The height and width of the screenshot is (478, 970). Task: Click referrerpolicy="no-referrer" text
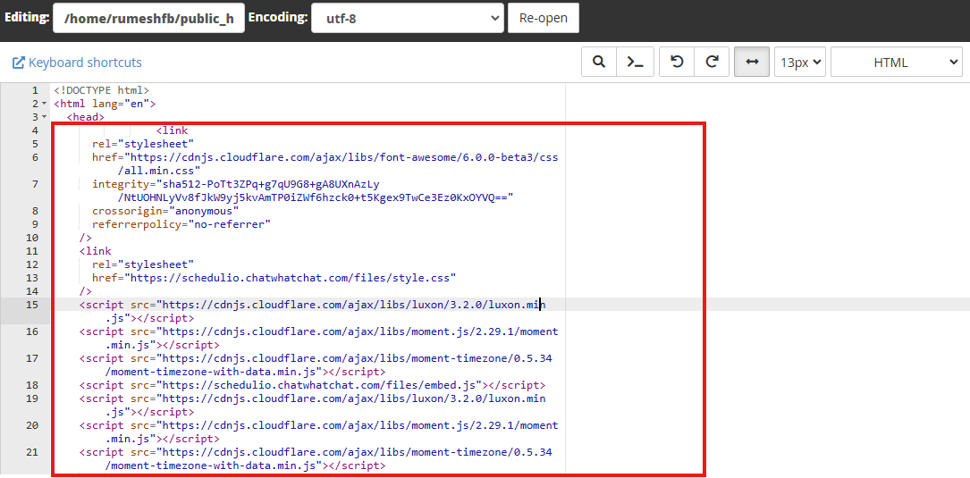coord(181,224)
